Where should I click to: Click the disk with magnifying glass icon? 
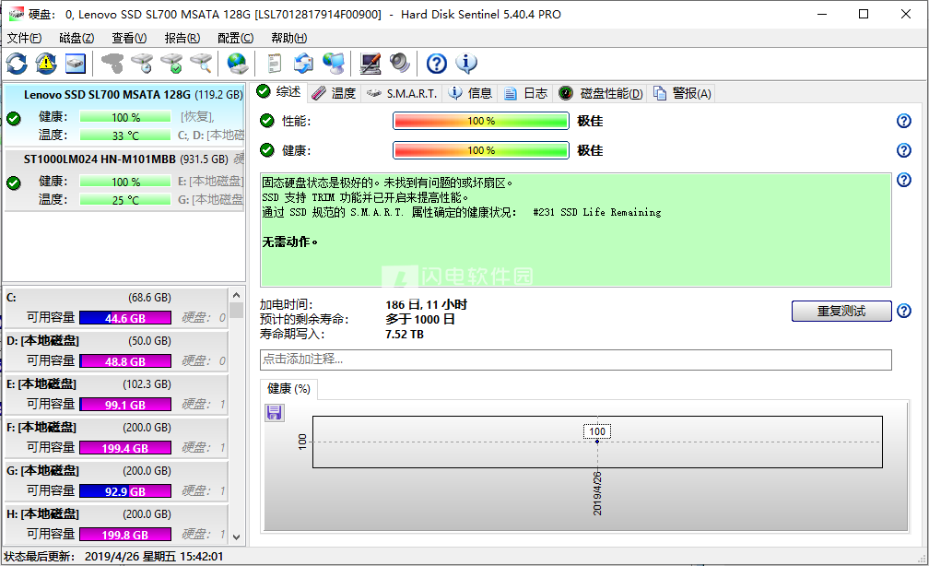201,64
